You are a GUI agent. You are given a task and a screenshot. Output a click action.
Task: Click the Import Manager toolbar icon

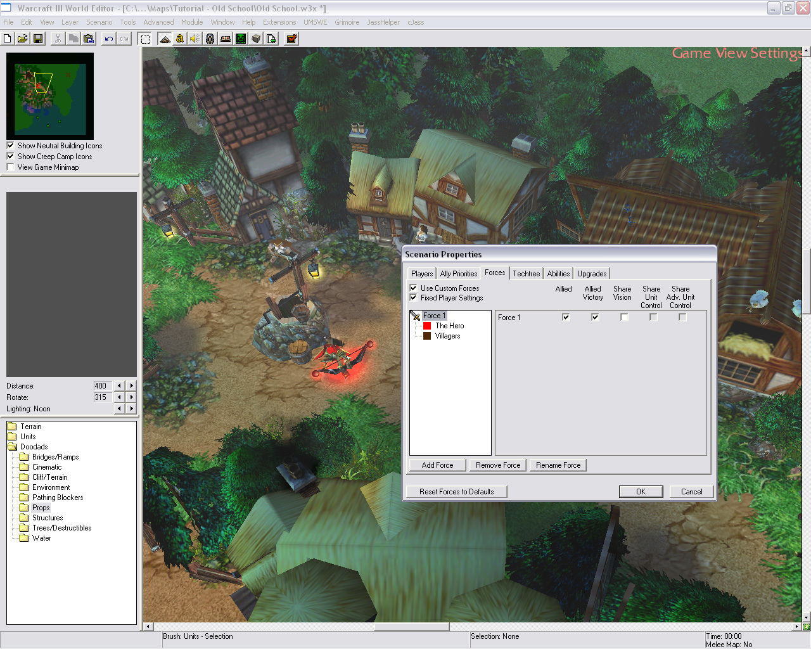point(271,39)
